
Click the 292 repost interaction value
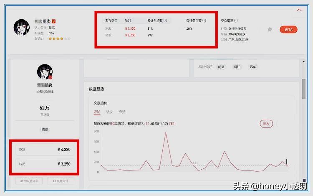(150, 35)
